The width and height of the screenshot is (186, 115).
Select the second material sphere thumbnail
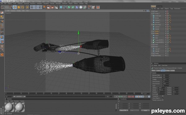click(20, 107)
